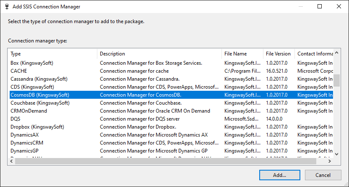The image size is (349, 187).
Task: Click 'Connection manager for DQS server' description
Action: tap(140, 119)
